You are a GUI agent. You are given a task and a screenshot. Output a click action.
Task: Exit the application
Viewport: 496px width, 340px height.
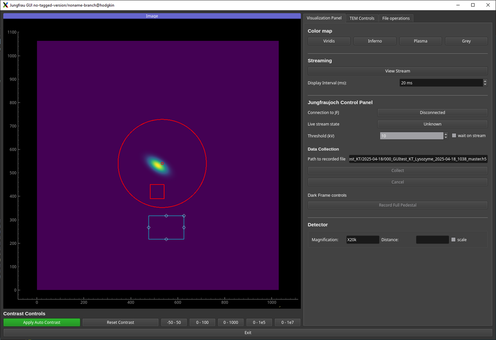click(x=248, y=332)
